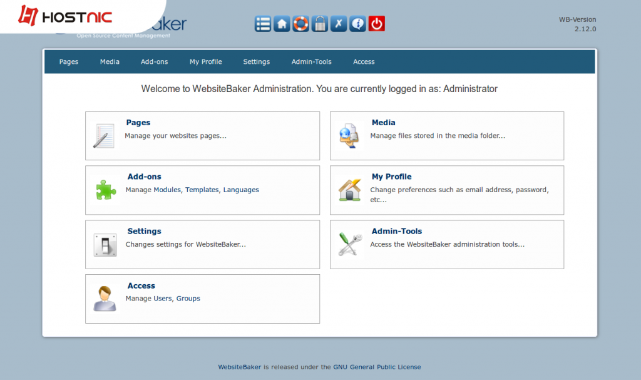The image size is (641, 380).
Task: Click the Settings switch icon
Action: (x=105, y=245)
